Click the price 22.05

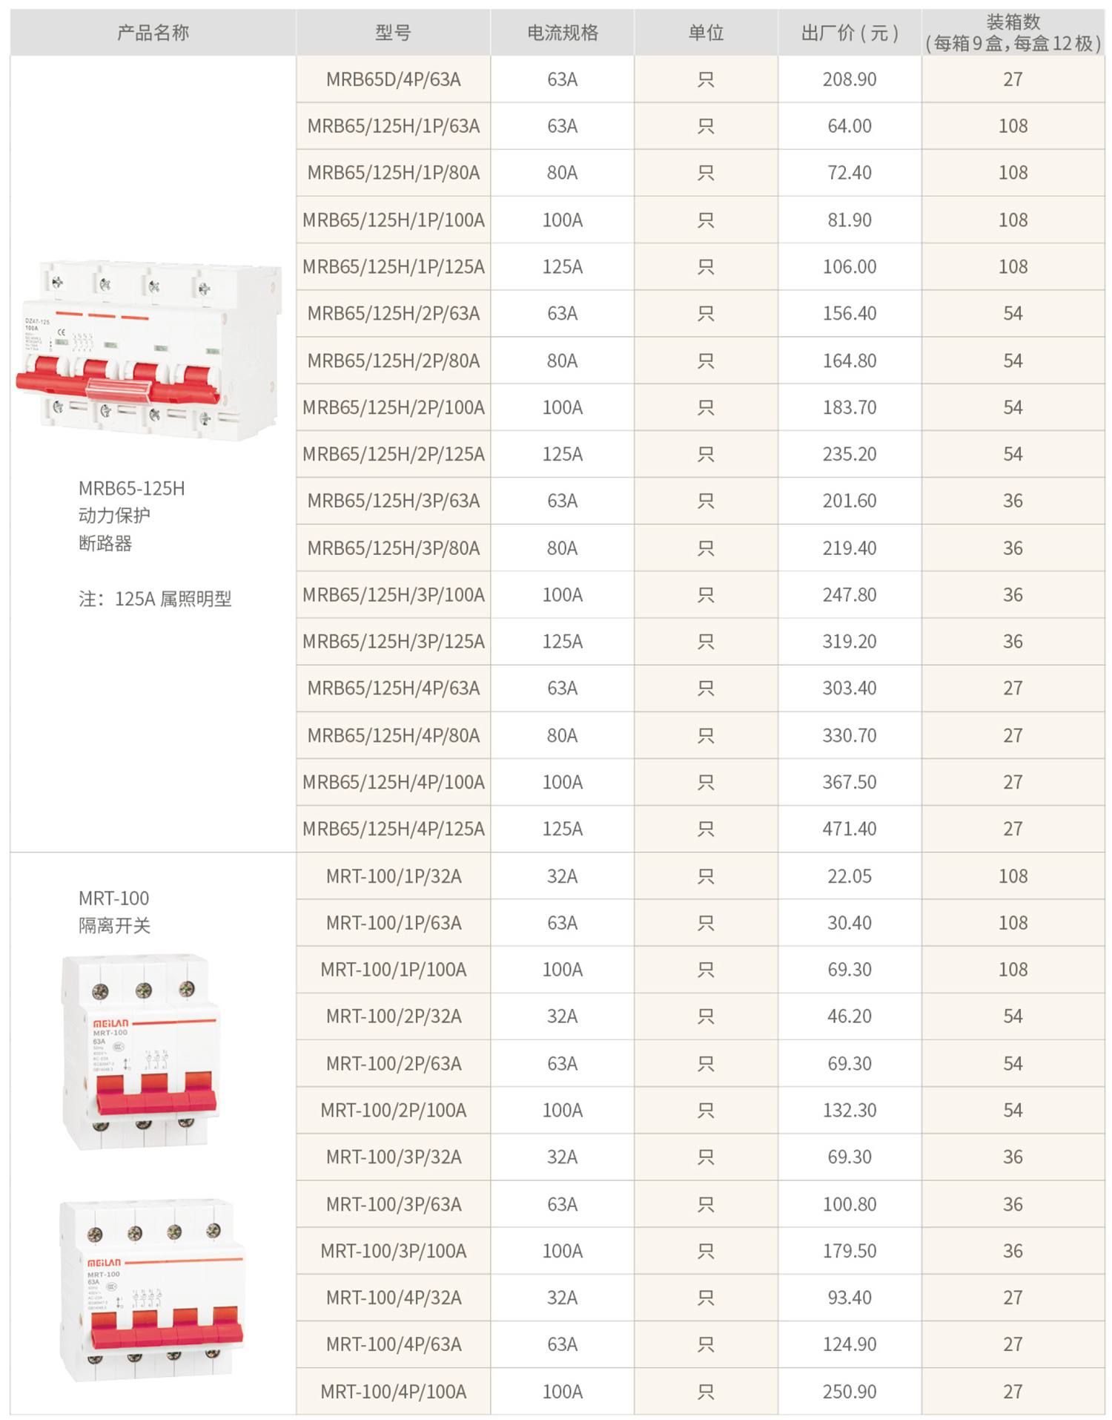click(x=850, y=876)
